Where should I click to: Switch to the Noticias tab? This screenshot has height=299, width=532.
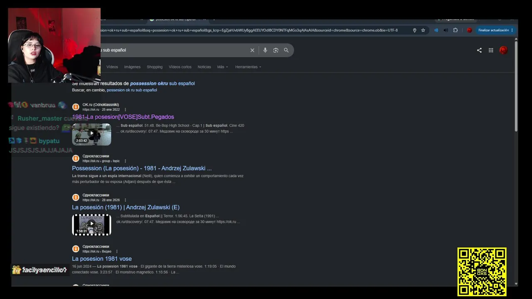point(204,67)
